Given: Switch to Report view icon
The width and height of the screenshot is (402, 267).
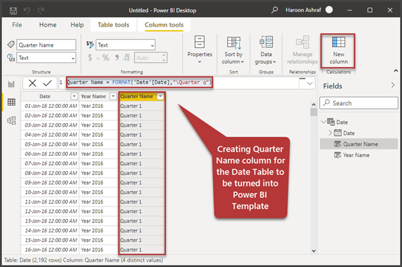Looking at the screenshot, I should click(x=11, y=84).
